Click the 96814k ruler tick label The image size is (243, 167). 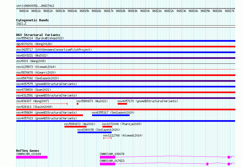tap(72, 11)
